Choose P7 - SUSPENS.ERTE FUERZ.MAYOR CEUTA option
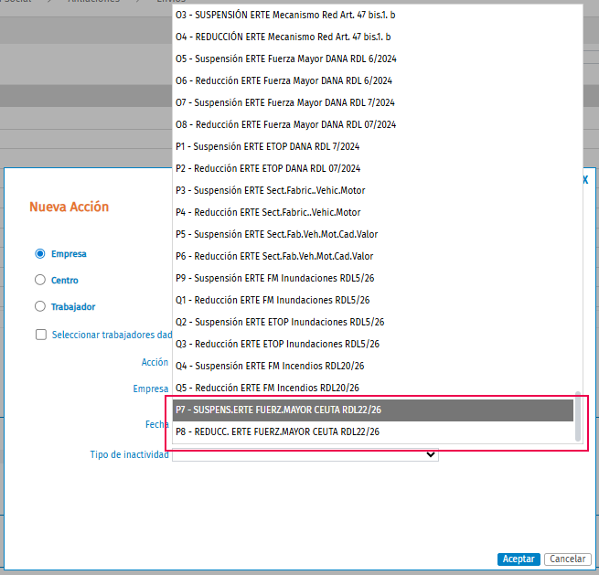Image resolution: width=599 pixels, height=575 pixels. [373, 410]
